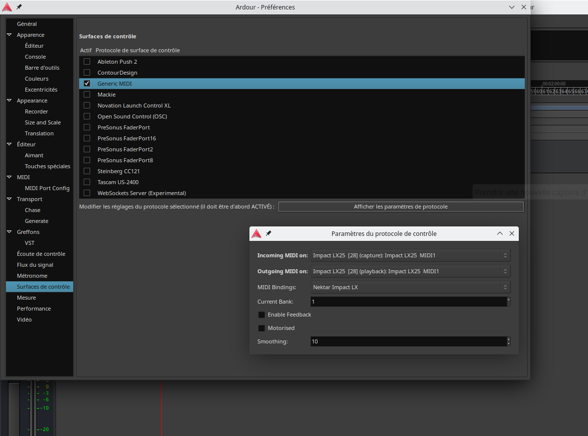The image size is (588, 436).
Task: Open the VST page under Greffons
Action: click(x=29, y=243)
